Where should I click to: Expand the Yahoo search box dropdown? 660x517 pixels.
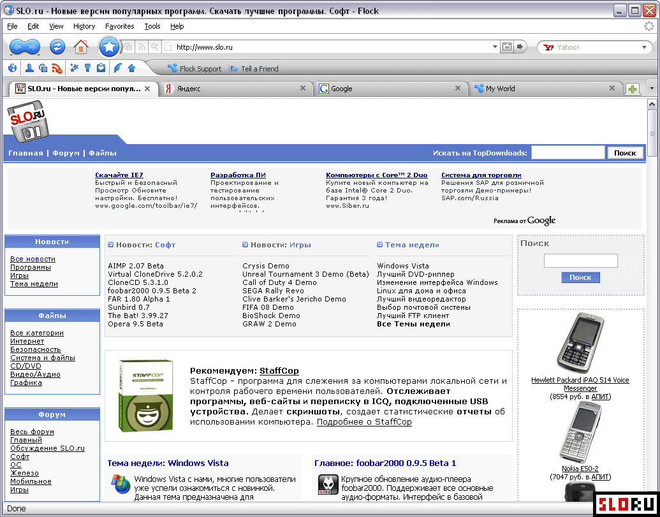644,47
